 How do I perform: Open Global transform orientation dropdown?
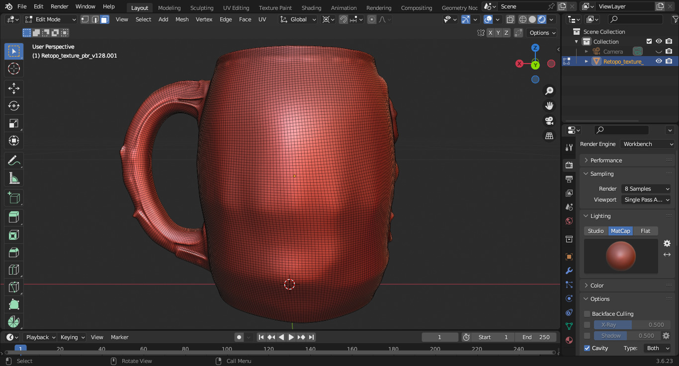pyautogui.click(x=298, y=19)
